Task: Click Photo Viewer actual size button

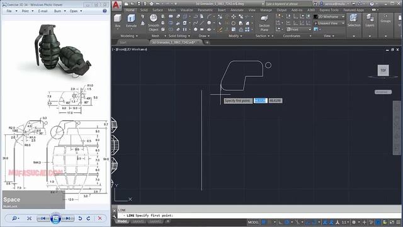Action: (x=30, y=218)
